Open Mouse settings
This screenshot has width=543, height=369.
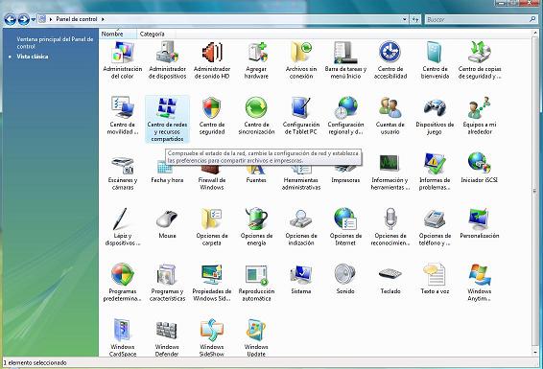pyautogui.click(x=167, y=223)
